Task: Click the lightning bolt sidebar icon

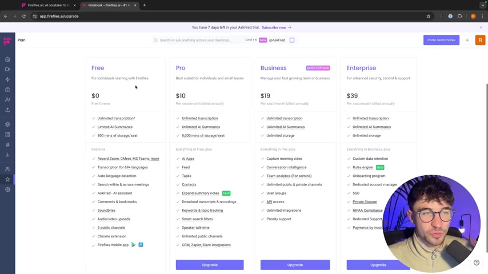Action: coord(7,79)
